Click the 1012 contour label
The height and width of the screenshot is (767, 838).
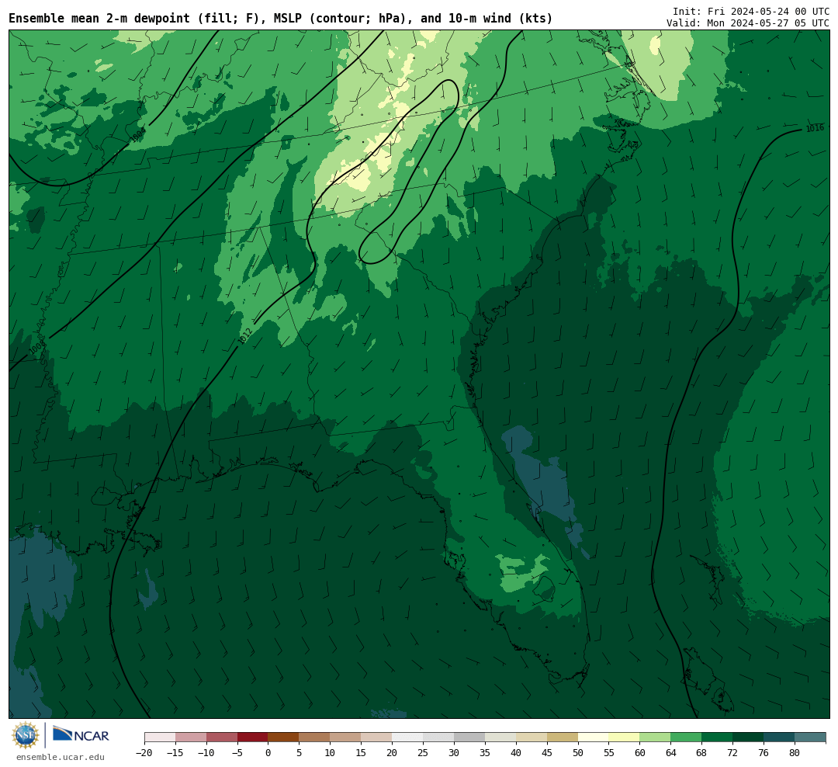(244, 336)
